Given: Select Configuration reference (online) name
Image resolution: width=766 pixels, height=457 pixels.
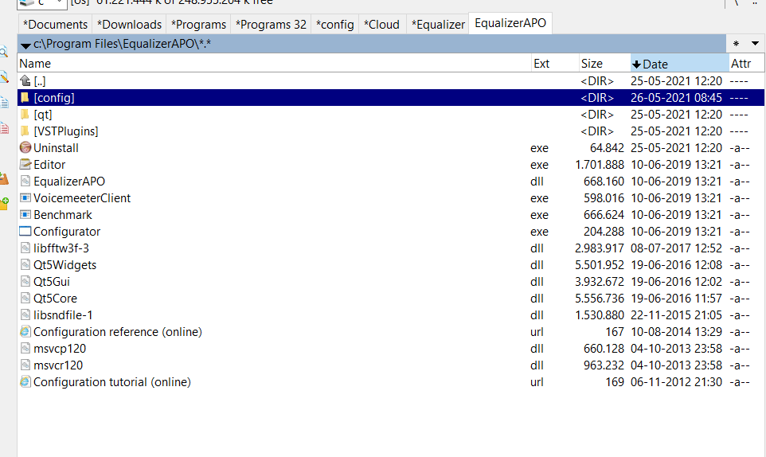Looking at the screenshot, I should (x=118, y=331).
